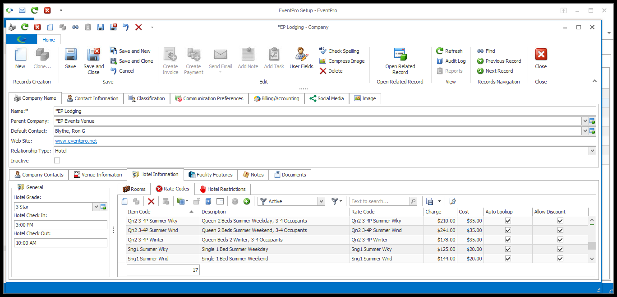Viewport: 617px width, 297px height.
Task: Switch to Hotel Restrictions tab
Action: pyautogui.click(x=222, y=189)
